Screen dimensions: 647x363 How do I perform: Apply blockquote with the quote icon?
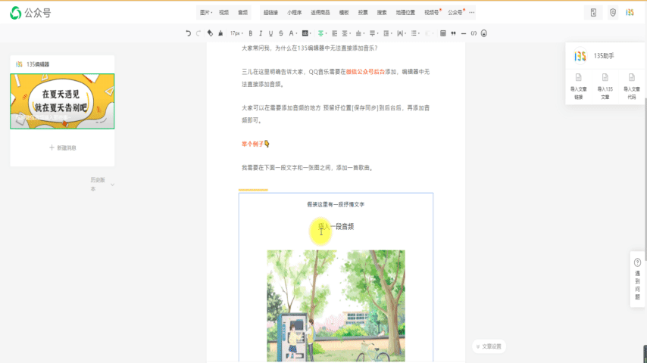[x=453, y=33]
